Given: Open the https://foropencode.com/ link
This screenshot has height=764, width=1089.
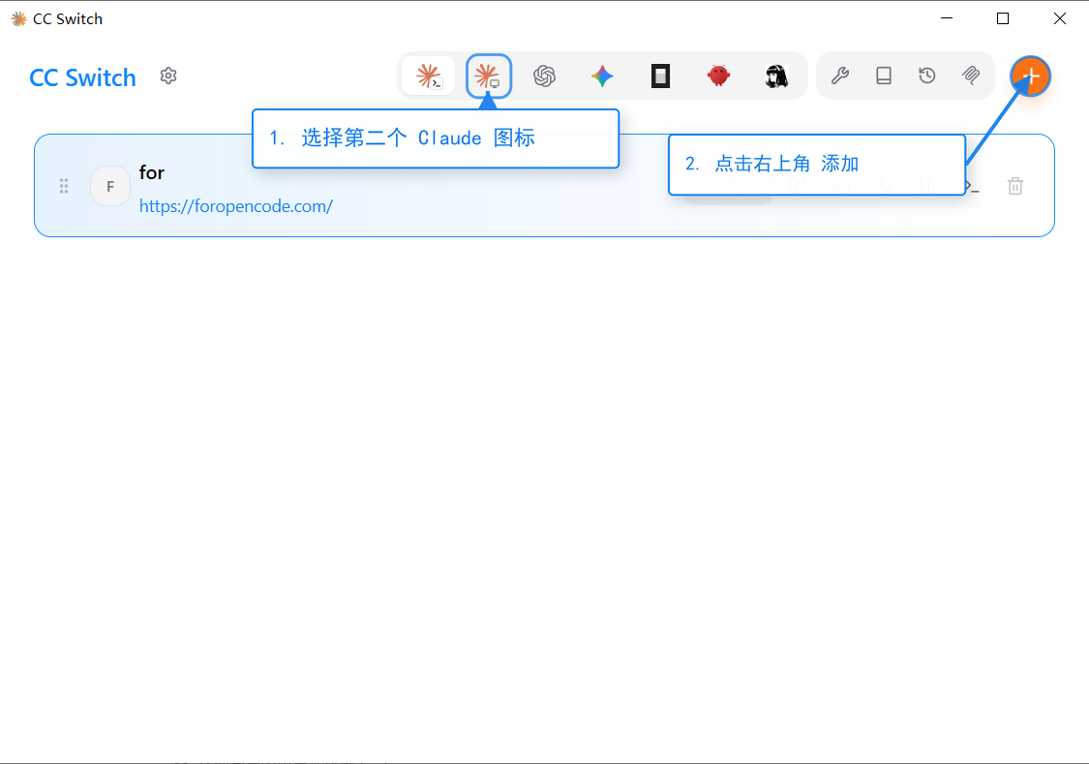Looking at the screenshot, I should point(236,206).
